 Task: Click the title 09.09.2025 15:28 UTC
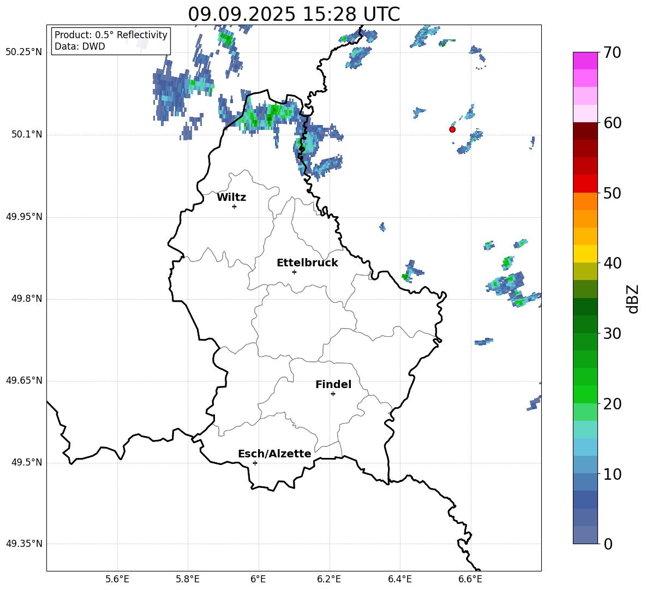[294, 14]
